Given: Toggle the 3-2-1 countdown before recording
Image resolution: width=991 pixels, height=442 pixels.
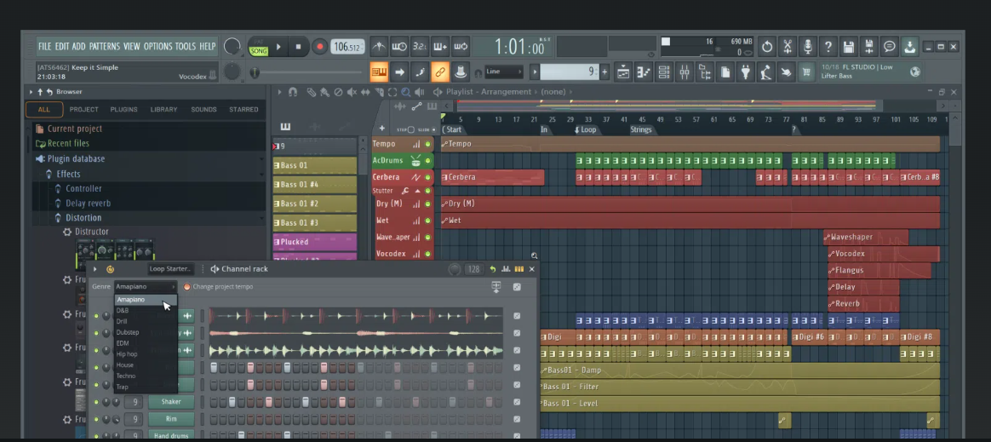Looking at the screenshot, I should 420,47.
